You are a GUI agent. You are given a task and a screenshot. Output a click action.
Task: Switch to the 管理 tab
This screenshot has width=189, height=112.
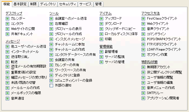98,4
